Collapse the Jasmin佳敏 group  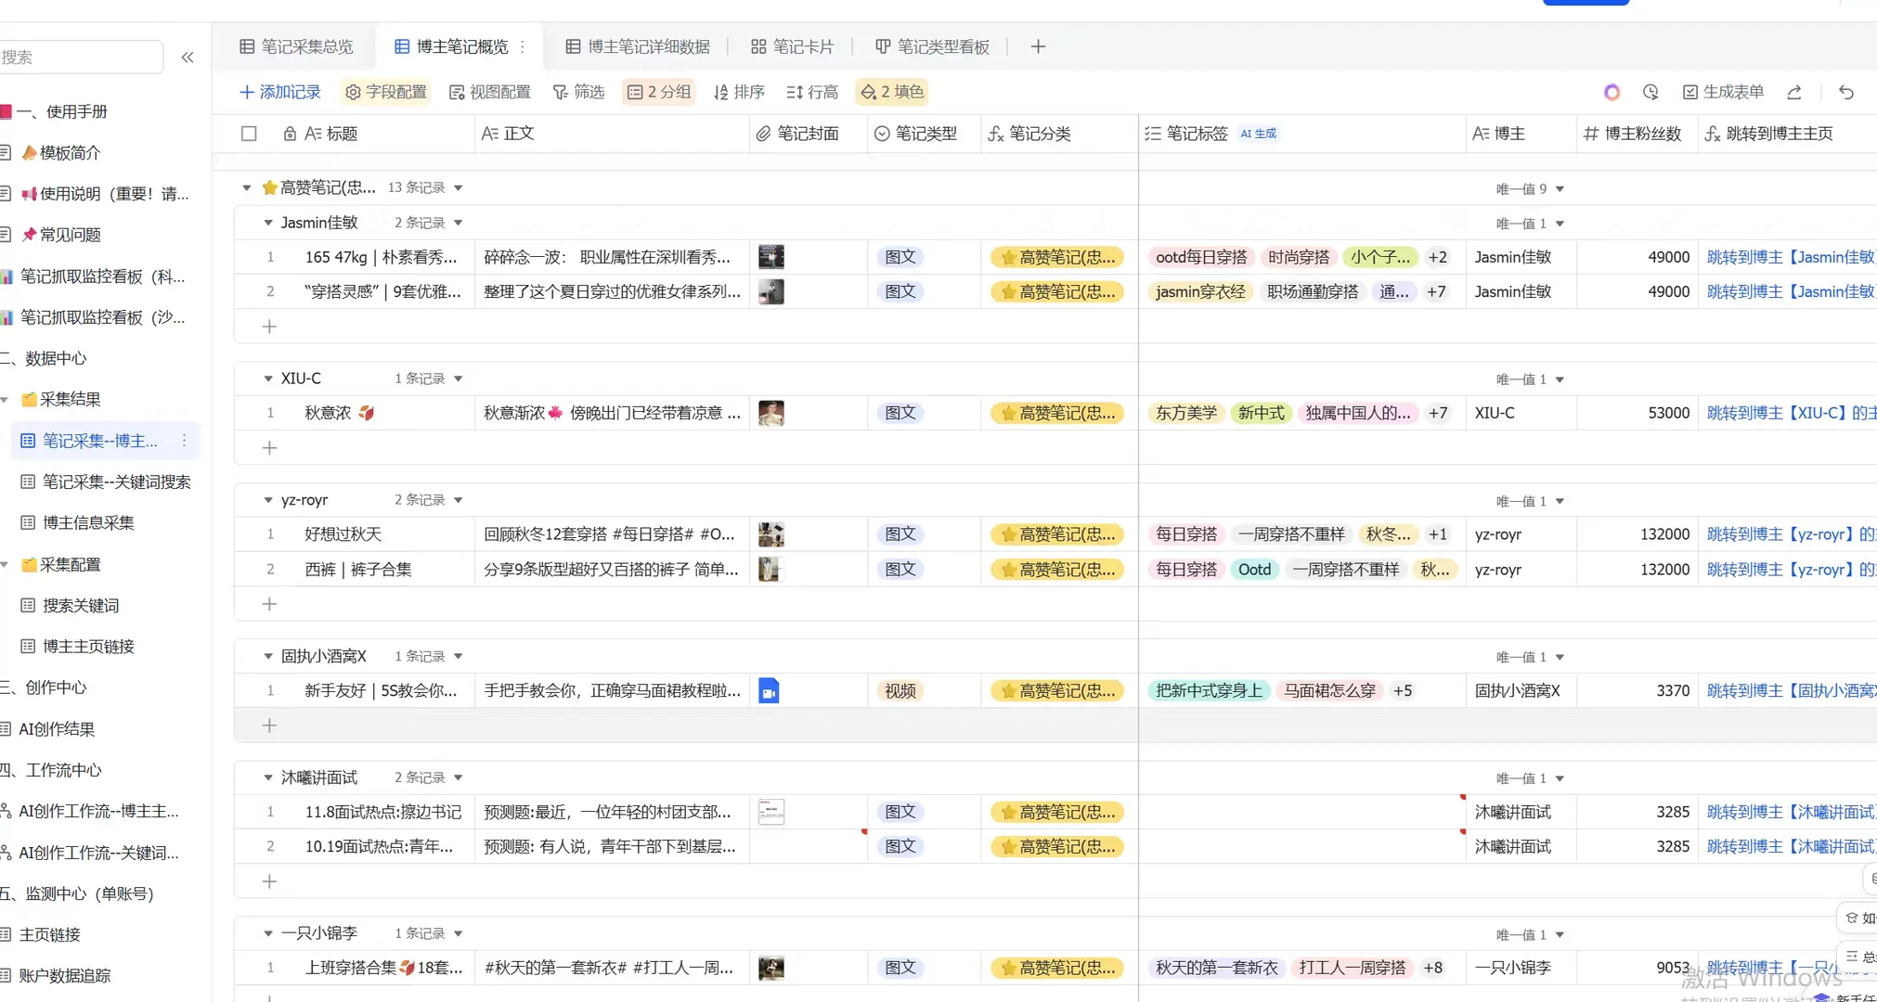click(x=266, y=222)
